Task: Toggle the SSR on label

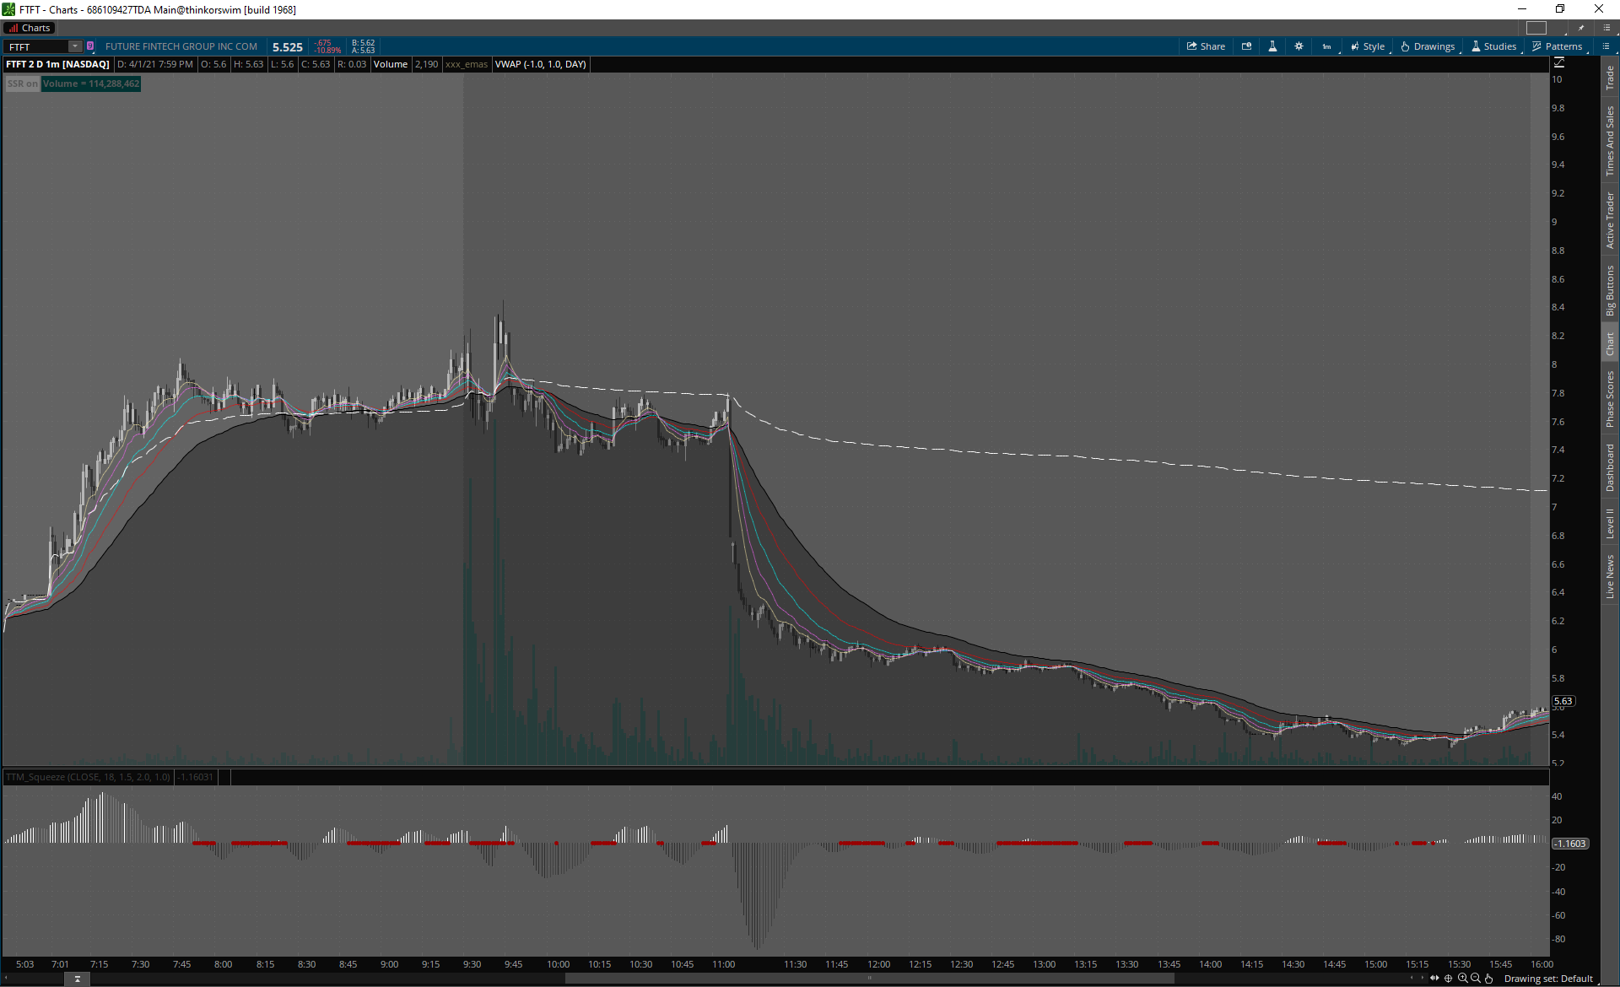Action: tap(22, 84)
